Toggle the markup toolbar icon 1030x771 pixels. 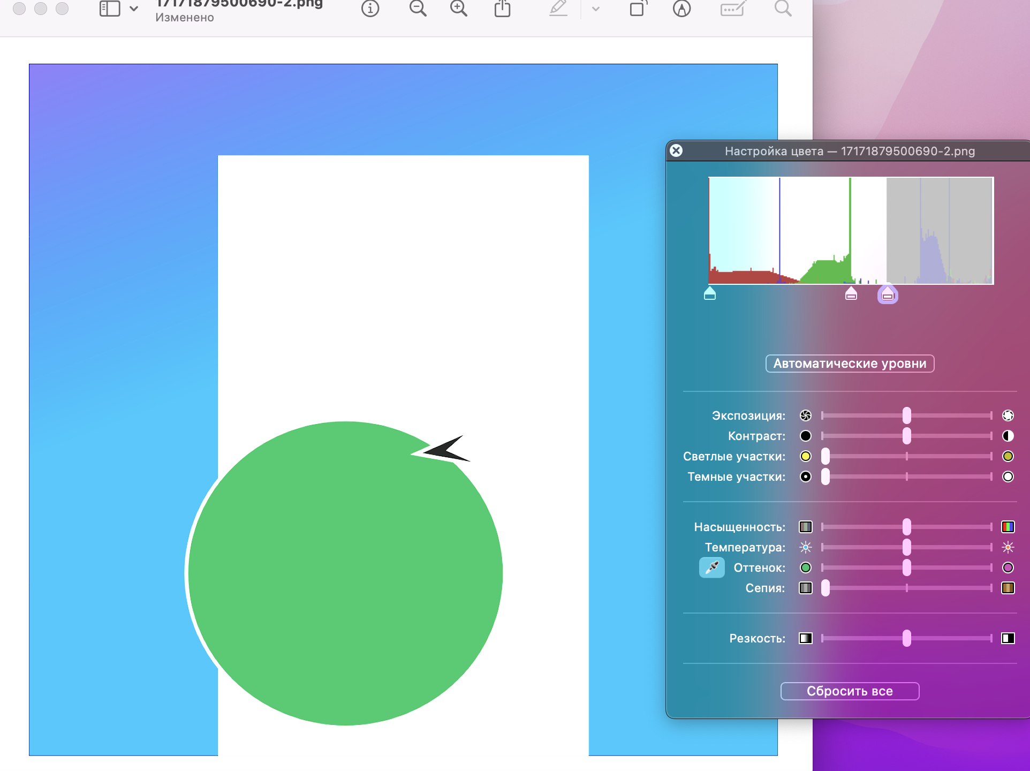681,9
